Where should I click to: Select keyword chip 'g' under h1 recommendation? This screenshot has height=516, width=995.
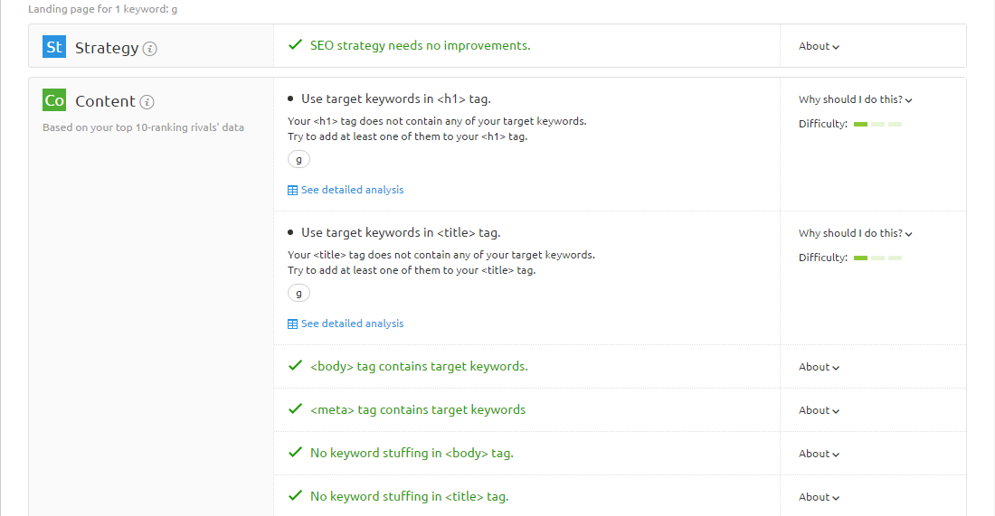tap(298, 159)
